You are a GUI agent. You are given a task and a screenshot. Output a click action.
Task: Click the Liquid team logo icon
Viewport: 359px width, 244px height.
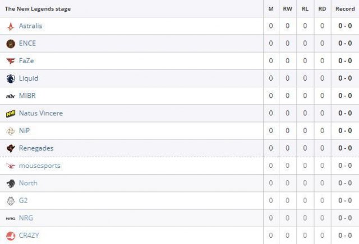[x=11, y=78]
